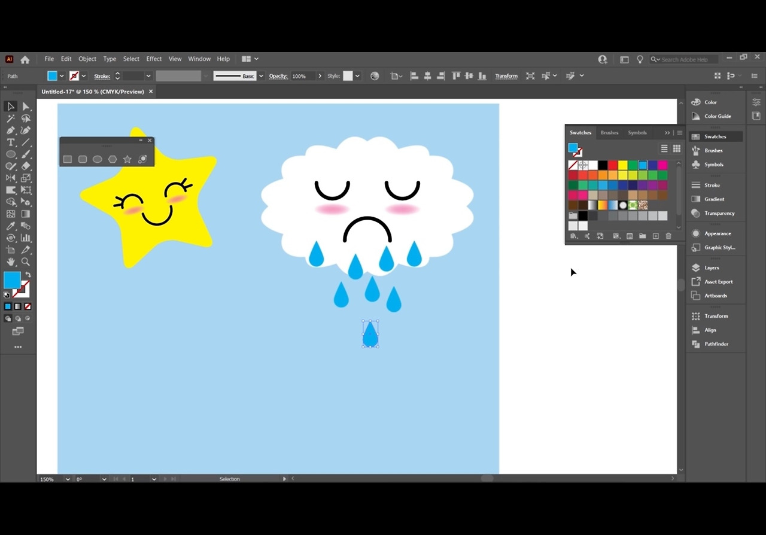
Task: Expand the stroke weight dropdown
Action: point(148,76)
